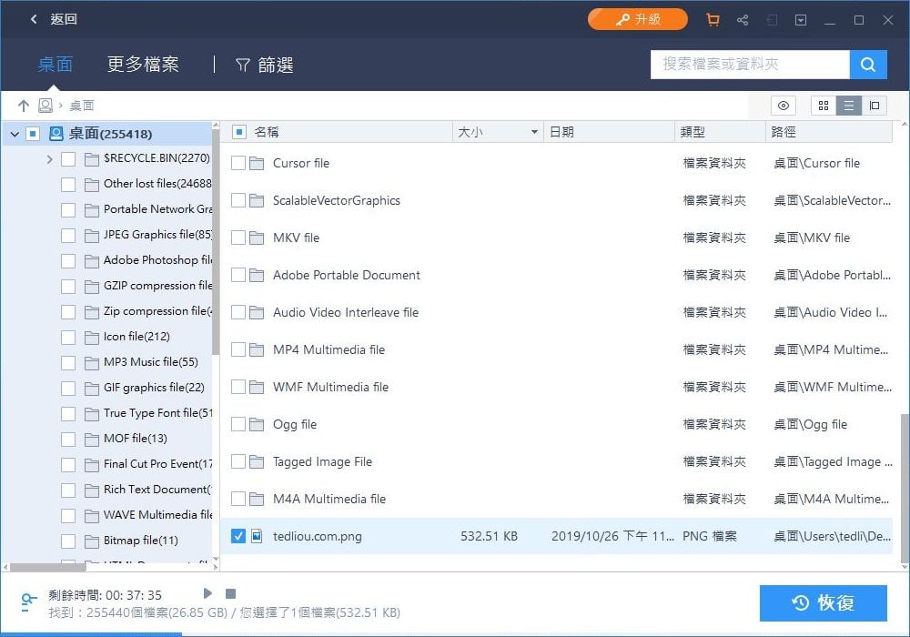910x637 pixels.
Task: Click the 大小 column sort arrow
Action: (x=534, y=132)
